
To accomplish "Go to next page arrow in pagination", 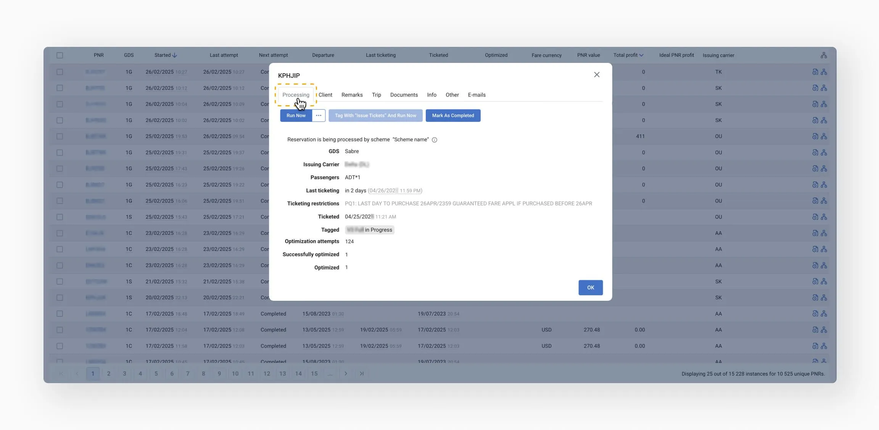I will (x=346, y=374).
